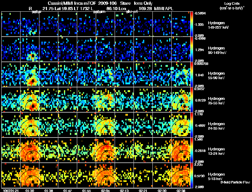Click the '02:38' time axis label

181,190
